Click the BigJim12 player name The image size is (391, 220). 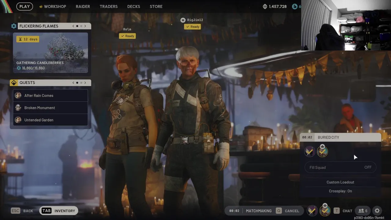tap(195, 20)
